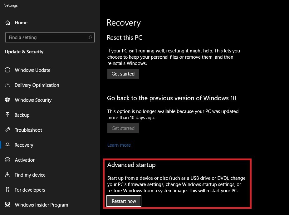Image resolution: width=289 pixels, height=215 pixels.
Task: Click the disabled Get started for going back
Action: coord(123,128)
